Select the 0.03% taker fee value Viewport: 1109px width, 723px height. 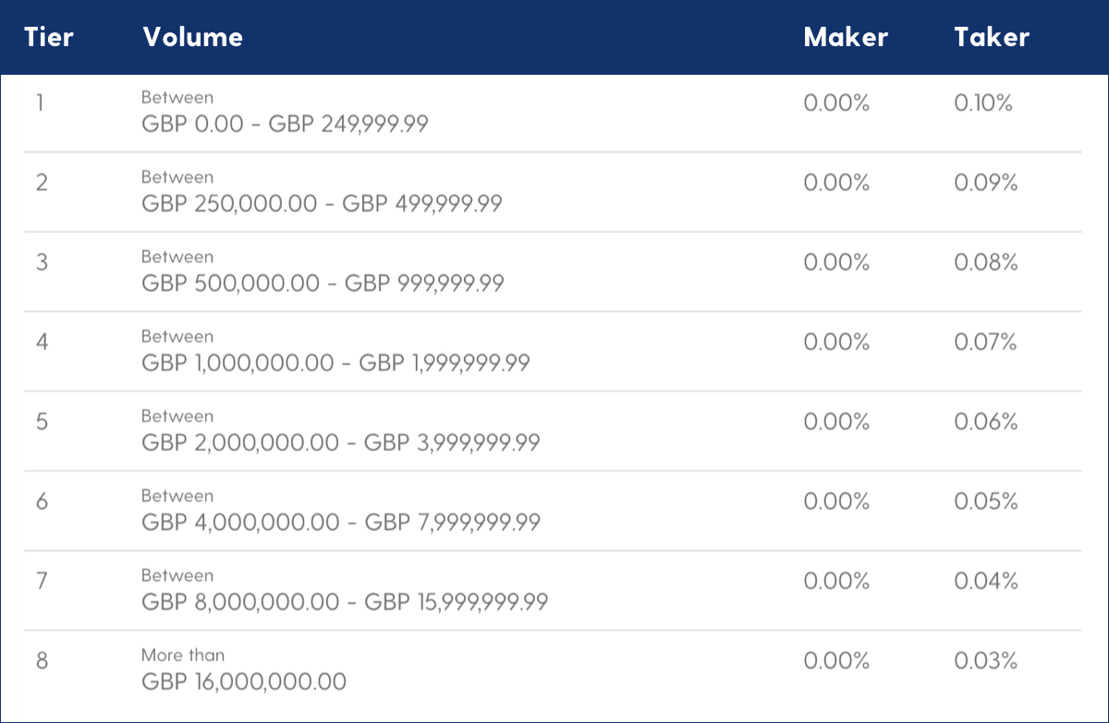click(x=985, y=661)
